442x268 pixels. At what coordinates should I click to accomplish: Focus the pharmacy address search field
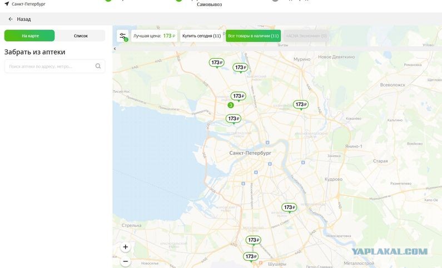49,66
